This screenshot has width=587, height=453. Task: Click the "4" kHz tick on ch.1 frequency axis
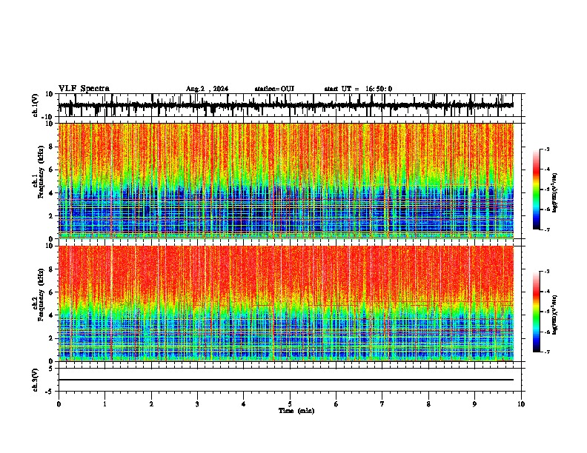tap(52, 193)
